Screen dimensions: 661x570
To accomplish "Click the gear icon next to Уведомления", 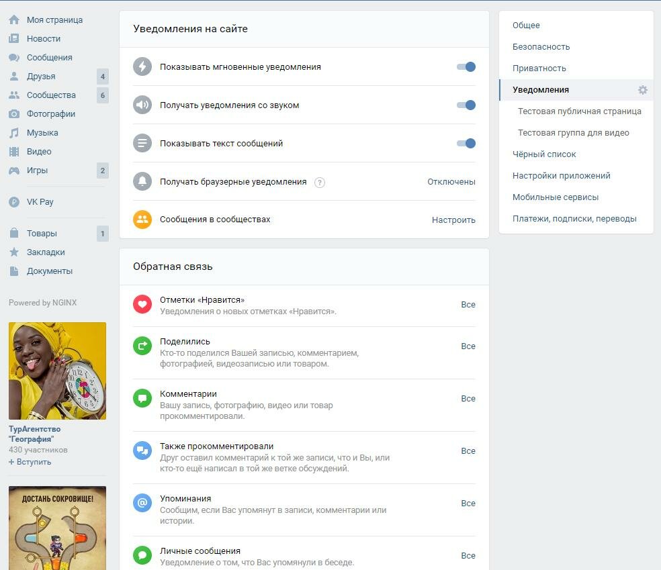I will [x=642, y=90].
